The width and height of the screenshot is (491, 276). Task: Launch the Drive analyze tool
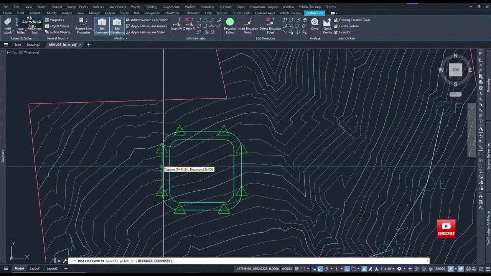pyautogui.click(x=315, y=24)
